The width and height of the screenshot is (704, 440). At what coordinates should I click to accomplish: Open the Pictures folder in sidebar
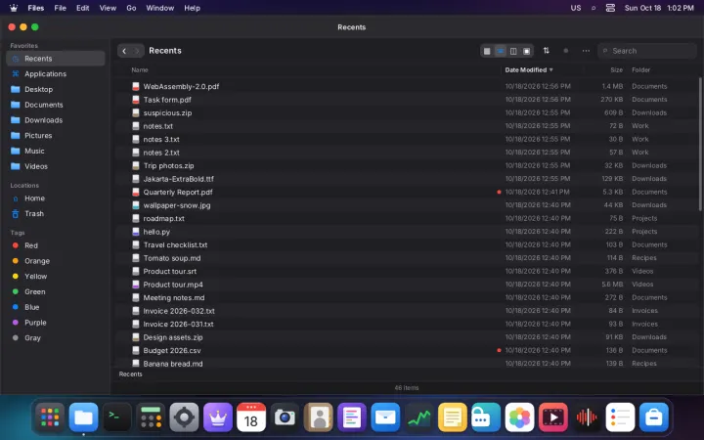click(56, 135)
